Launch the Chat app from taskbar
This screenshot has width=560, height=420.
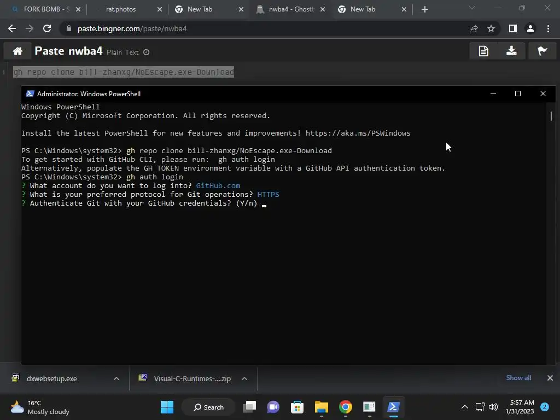273,407
